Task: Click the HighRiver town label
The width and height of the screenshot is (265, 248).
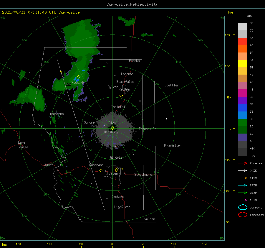Action: (122, 207)
